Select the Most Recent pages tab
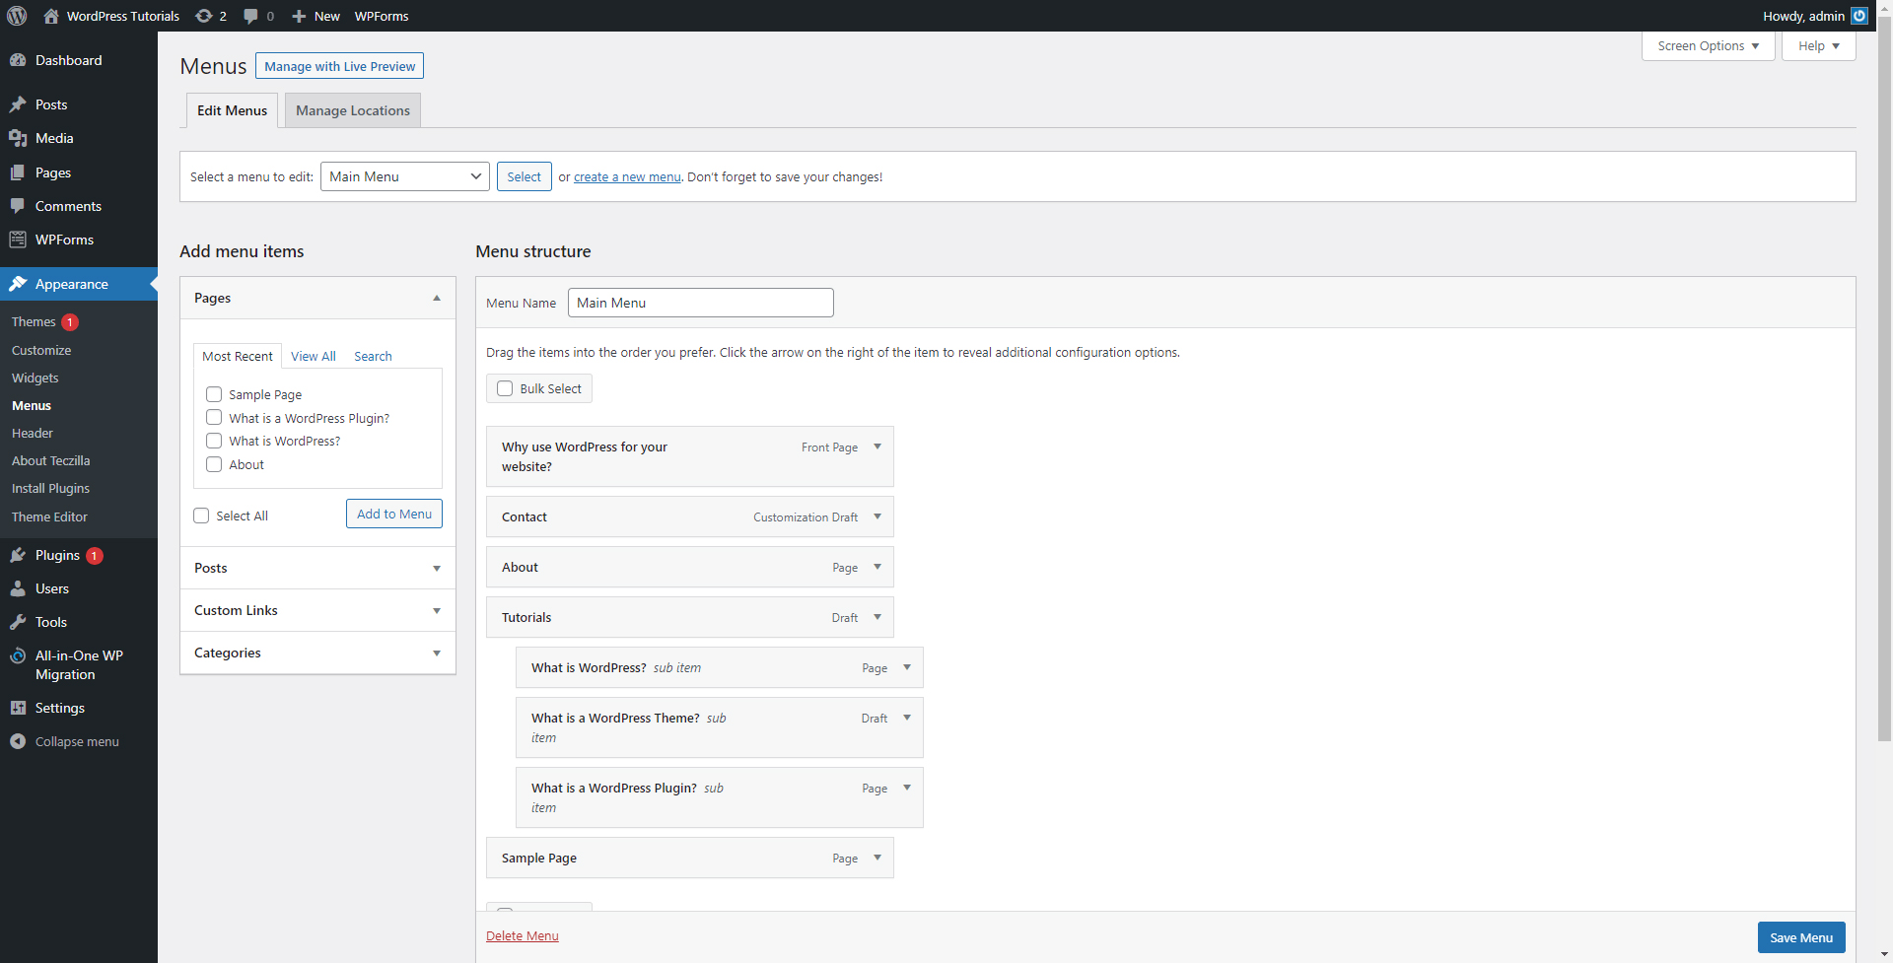 click(237, 356)
